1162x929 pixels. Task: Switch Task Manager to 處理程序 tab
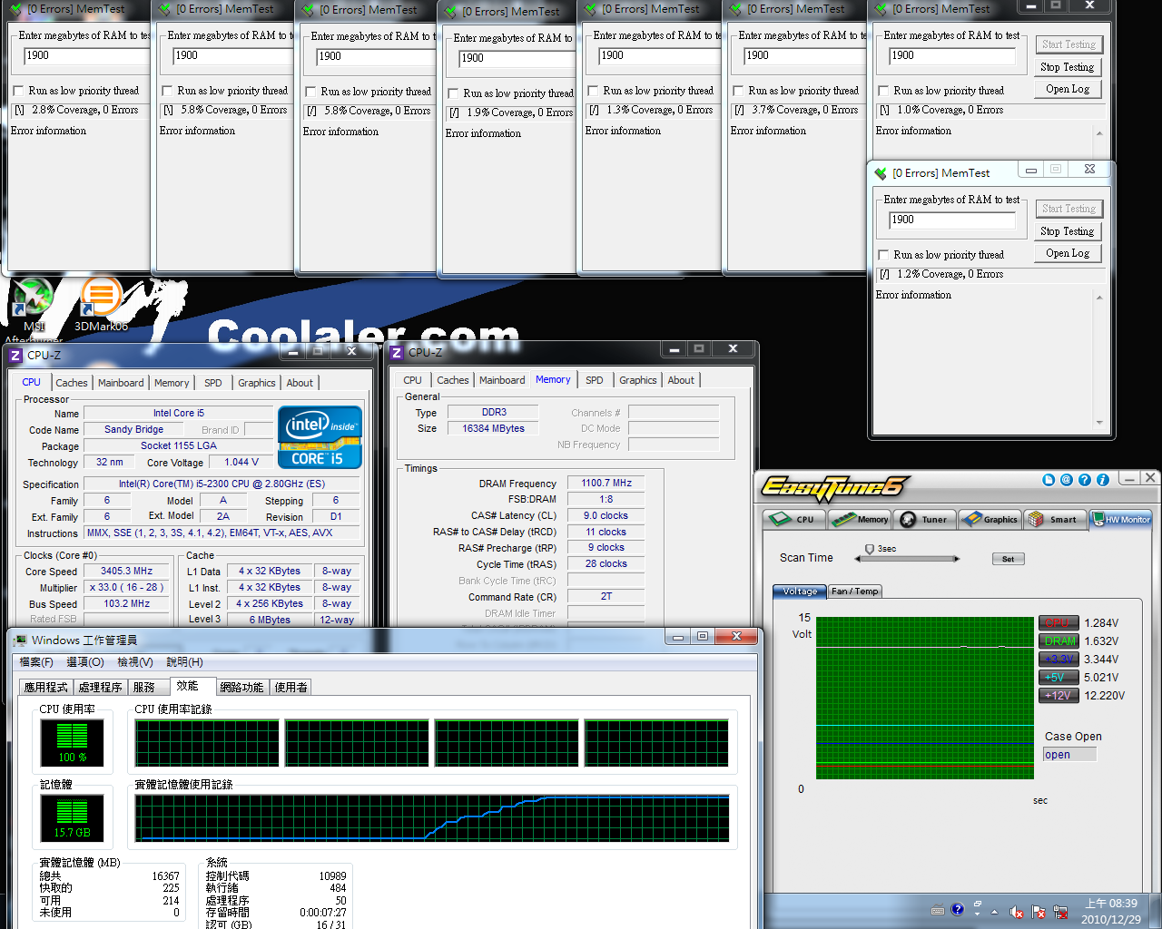pyautogui.click(x=100, y=687)
